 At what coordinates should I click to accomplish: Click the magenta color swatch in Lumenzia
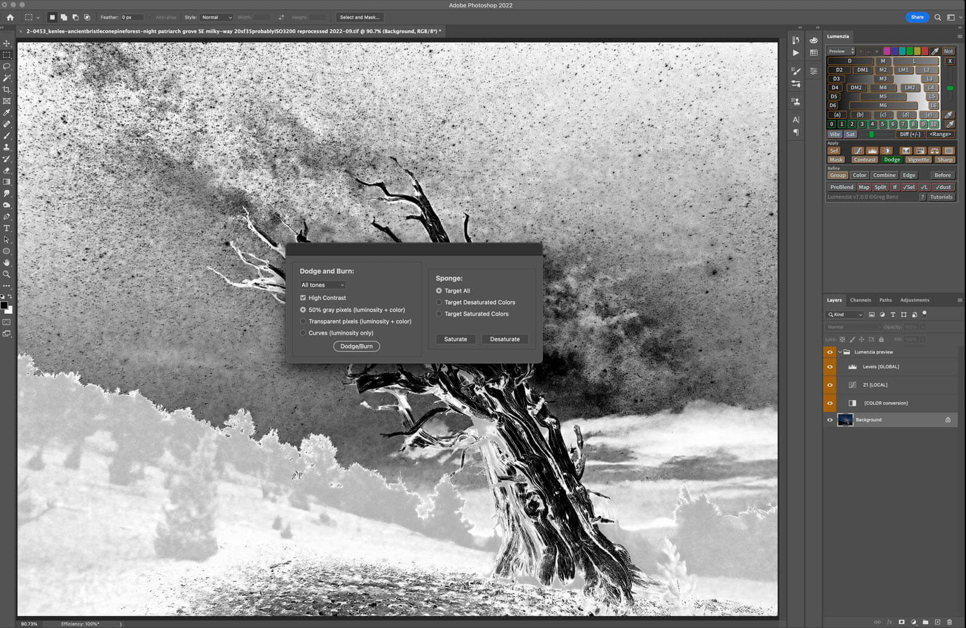pyautogui.click(x=886, y=51)
